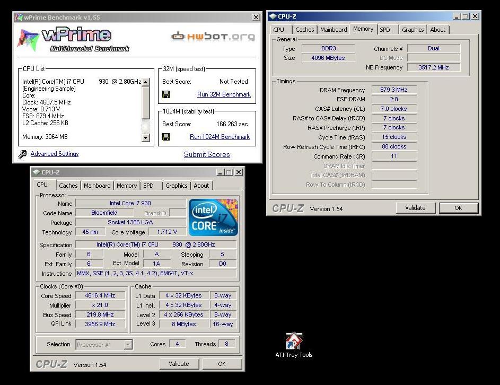Click the Core Speed 4616.4 MHz field
500x385 pixels.
point(100,296)
